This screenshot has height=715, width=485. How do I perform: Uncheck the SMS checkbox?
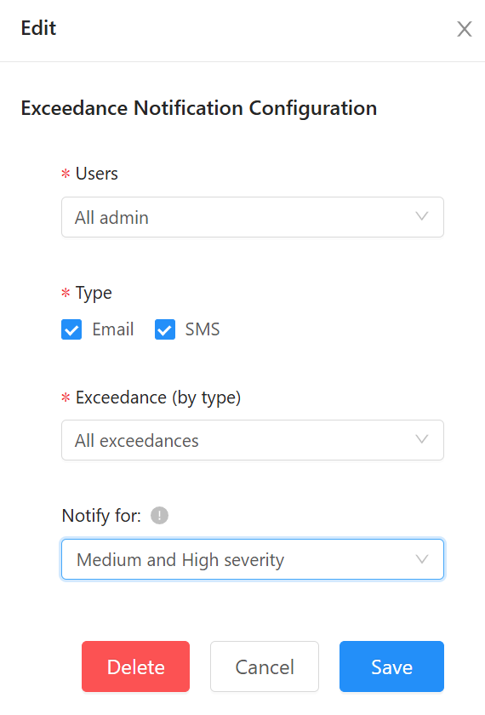coord(165,329)
